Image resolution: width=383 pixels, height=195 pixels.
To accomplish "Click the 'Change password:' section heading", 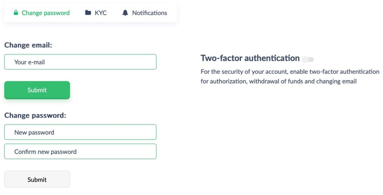I will [x=35, y=115].
